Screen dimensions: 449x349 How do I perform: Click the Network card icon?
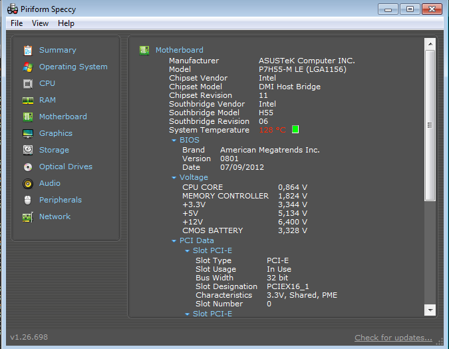[x=28, y=217]
